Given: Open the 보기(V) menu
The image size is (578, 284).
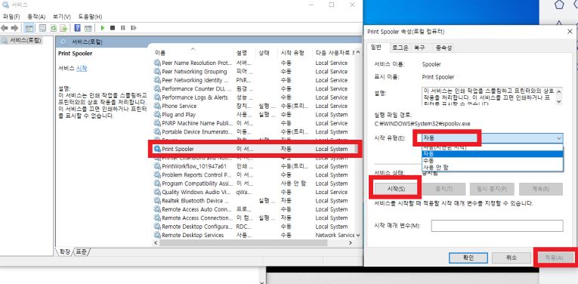Looking at the screenshot, I should [61, 17].
